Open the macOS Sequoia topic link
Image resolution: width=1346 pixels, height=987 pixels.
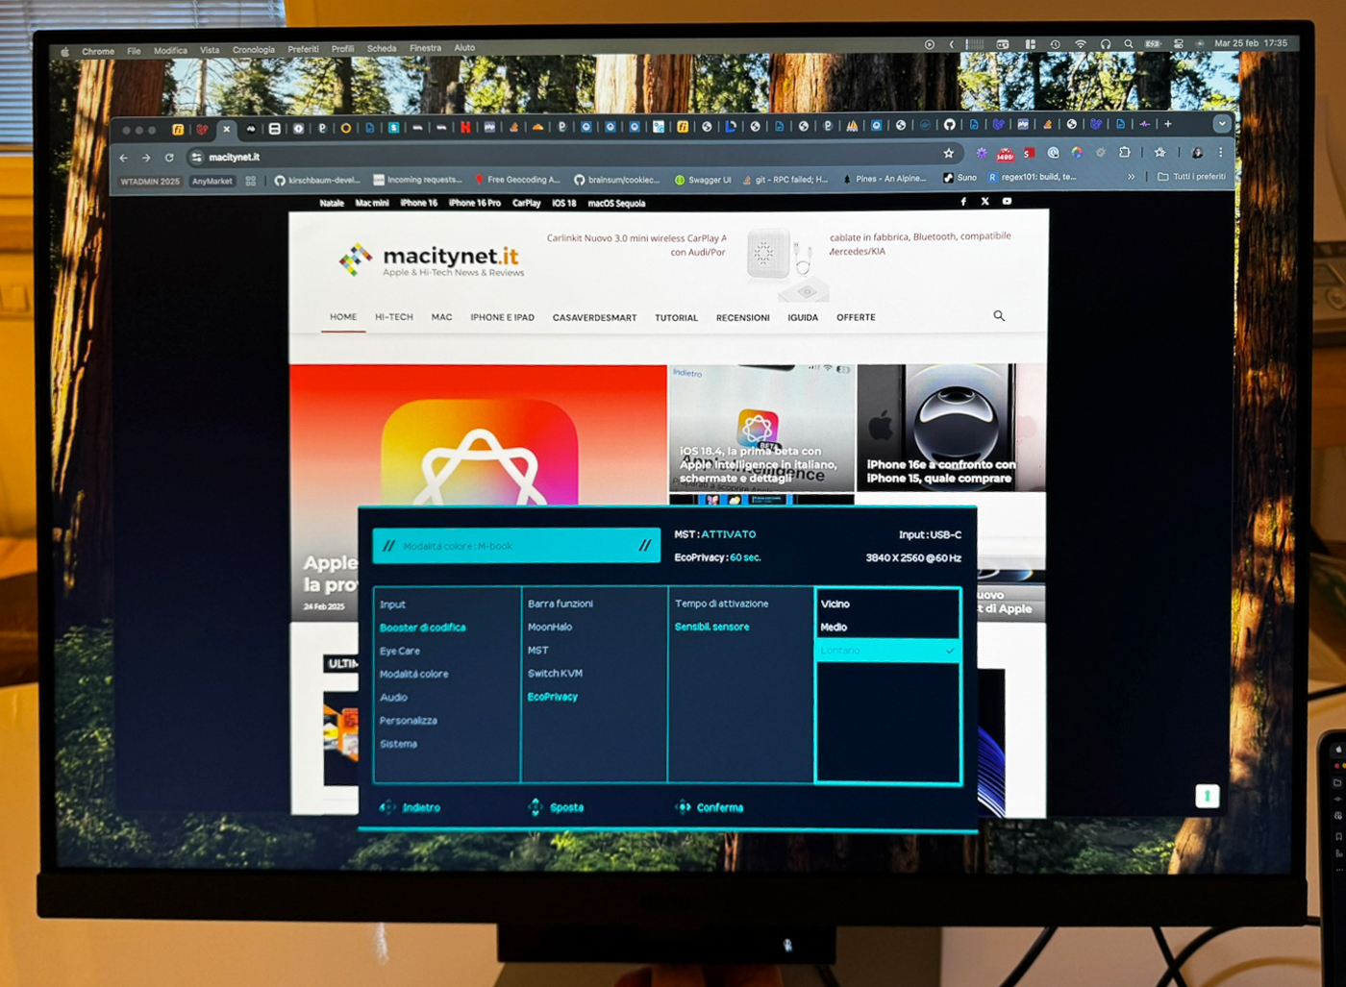[x=616, y=204]
